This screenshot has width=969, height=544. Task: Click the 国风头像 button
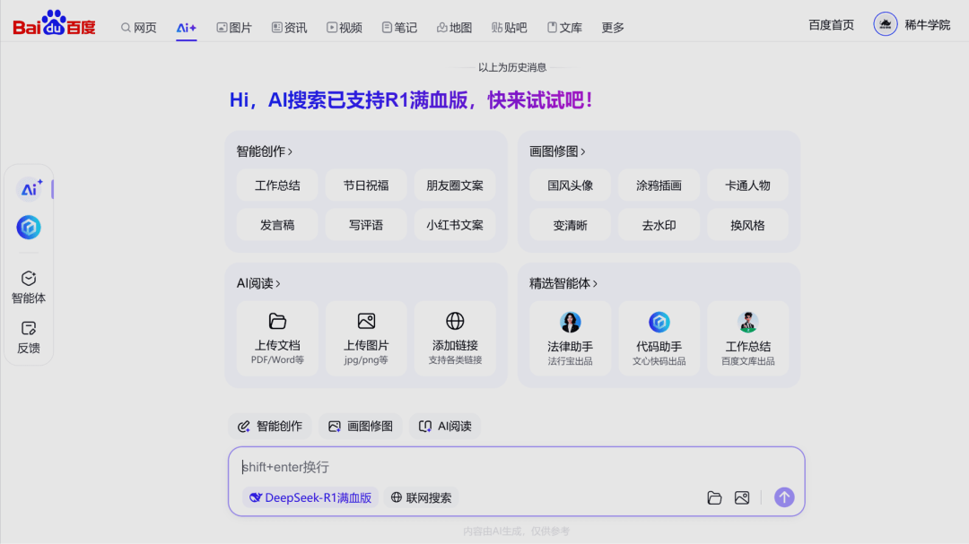click(x=570, y=186)
